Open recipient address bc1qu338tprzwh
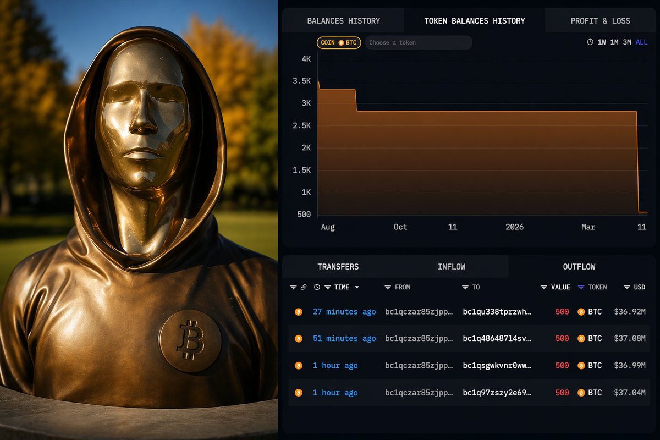This screenshot has width=660, height=440. pyautogui.click(x=497, y=312)
